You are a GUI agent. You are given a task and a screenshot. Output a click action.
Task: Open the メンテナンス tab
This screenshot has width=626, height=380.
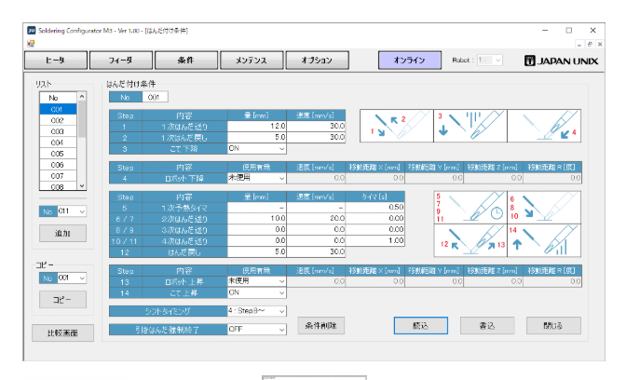[x=252, y=61]
